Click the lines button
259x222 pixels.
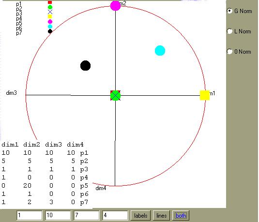(161, 215)
